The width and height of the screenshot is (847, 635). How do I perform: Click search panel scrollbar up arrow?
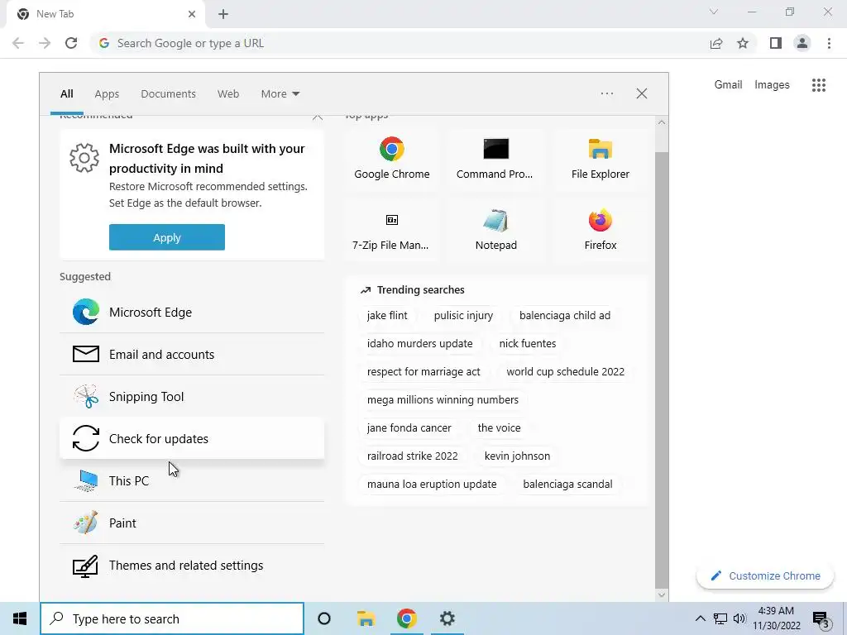(662, 122)
